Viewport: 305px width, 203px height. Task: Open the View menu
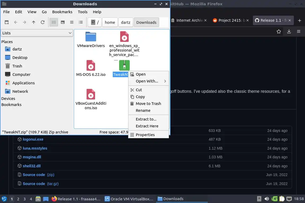(x=32, y=12)
